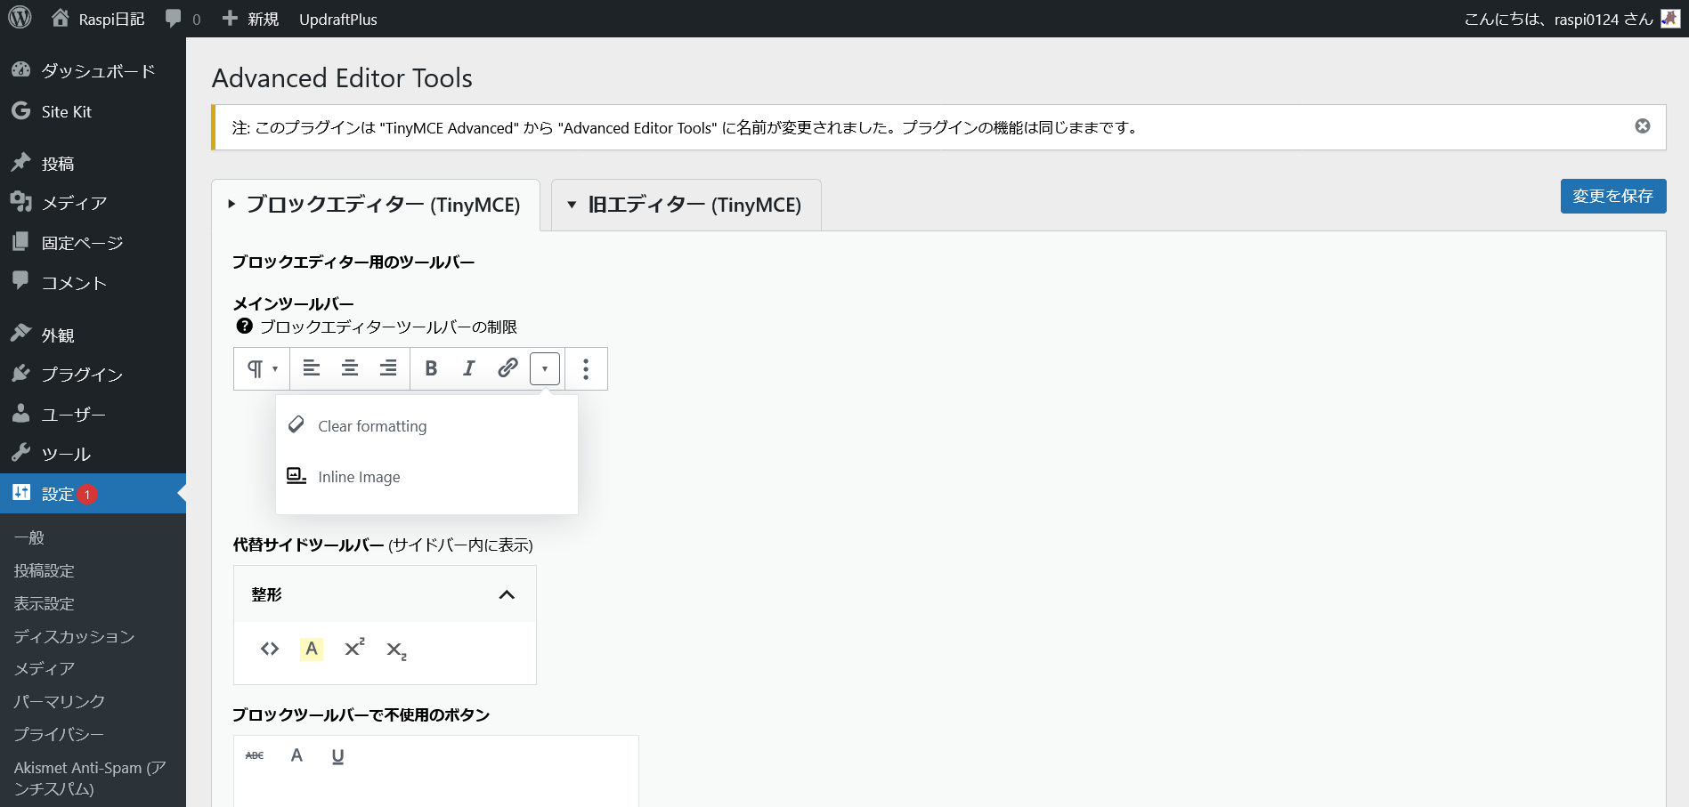Click the user avatar icon
Screen dimensions: 1689x807
(1670, 19)
